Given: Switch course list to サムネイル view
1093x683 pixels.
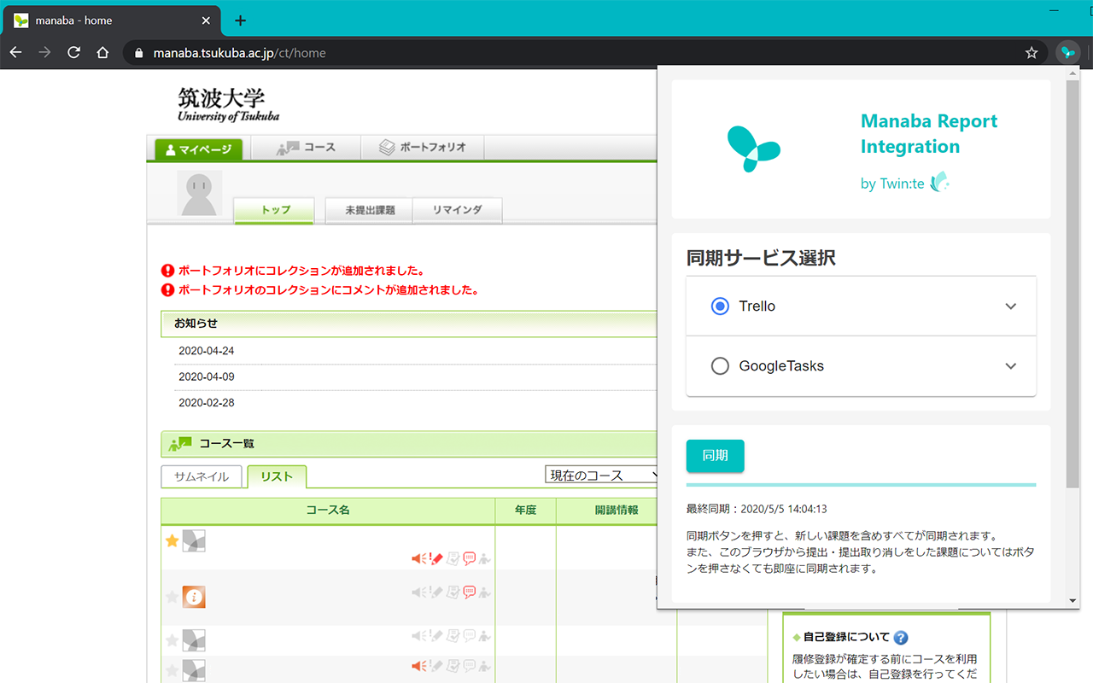Looking at the screenshot, I should coord(202,476).
